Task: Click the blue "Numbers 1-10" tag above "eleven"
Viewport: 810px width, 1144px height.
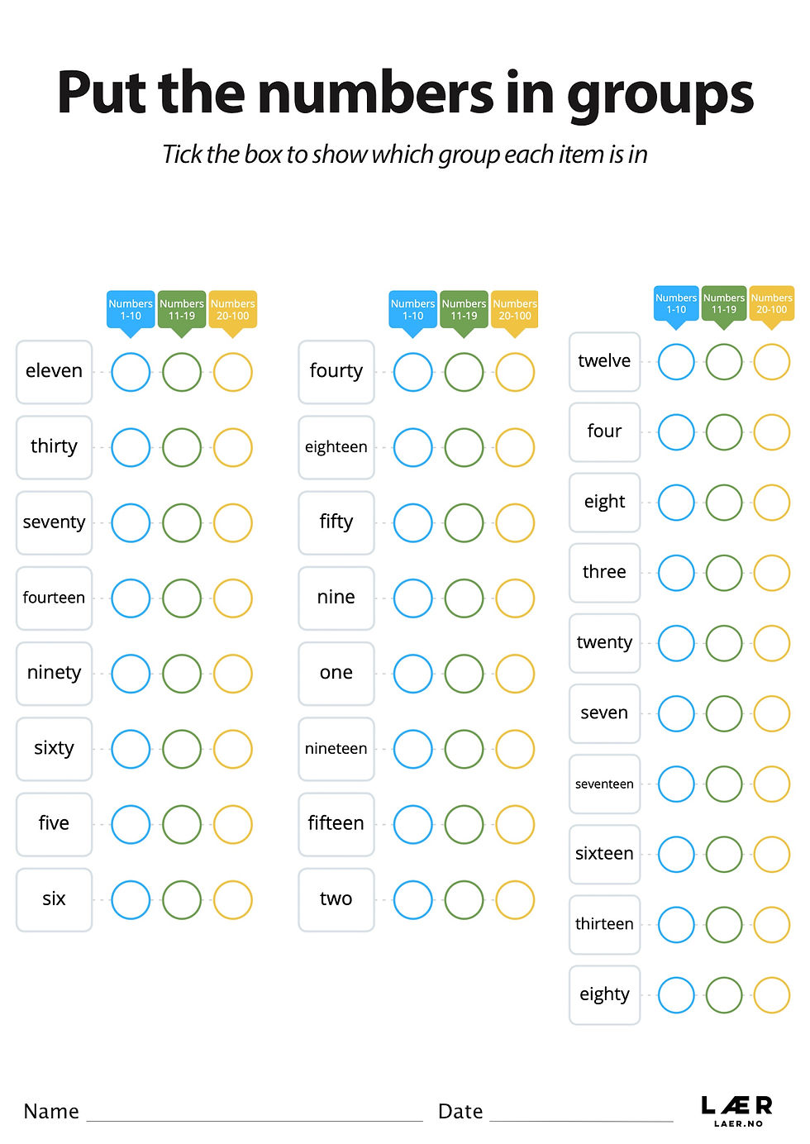Action: coord(131,310)
